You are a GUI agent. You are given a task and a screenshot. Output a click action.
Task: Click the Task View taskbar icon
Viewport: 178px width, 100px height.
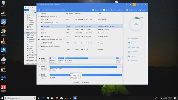(39, 98)
